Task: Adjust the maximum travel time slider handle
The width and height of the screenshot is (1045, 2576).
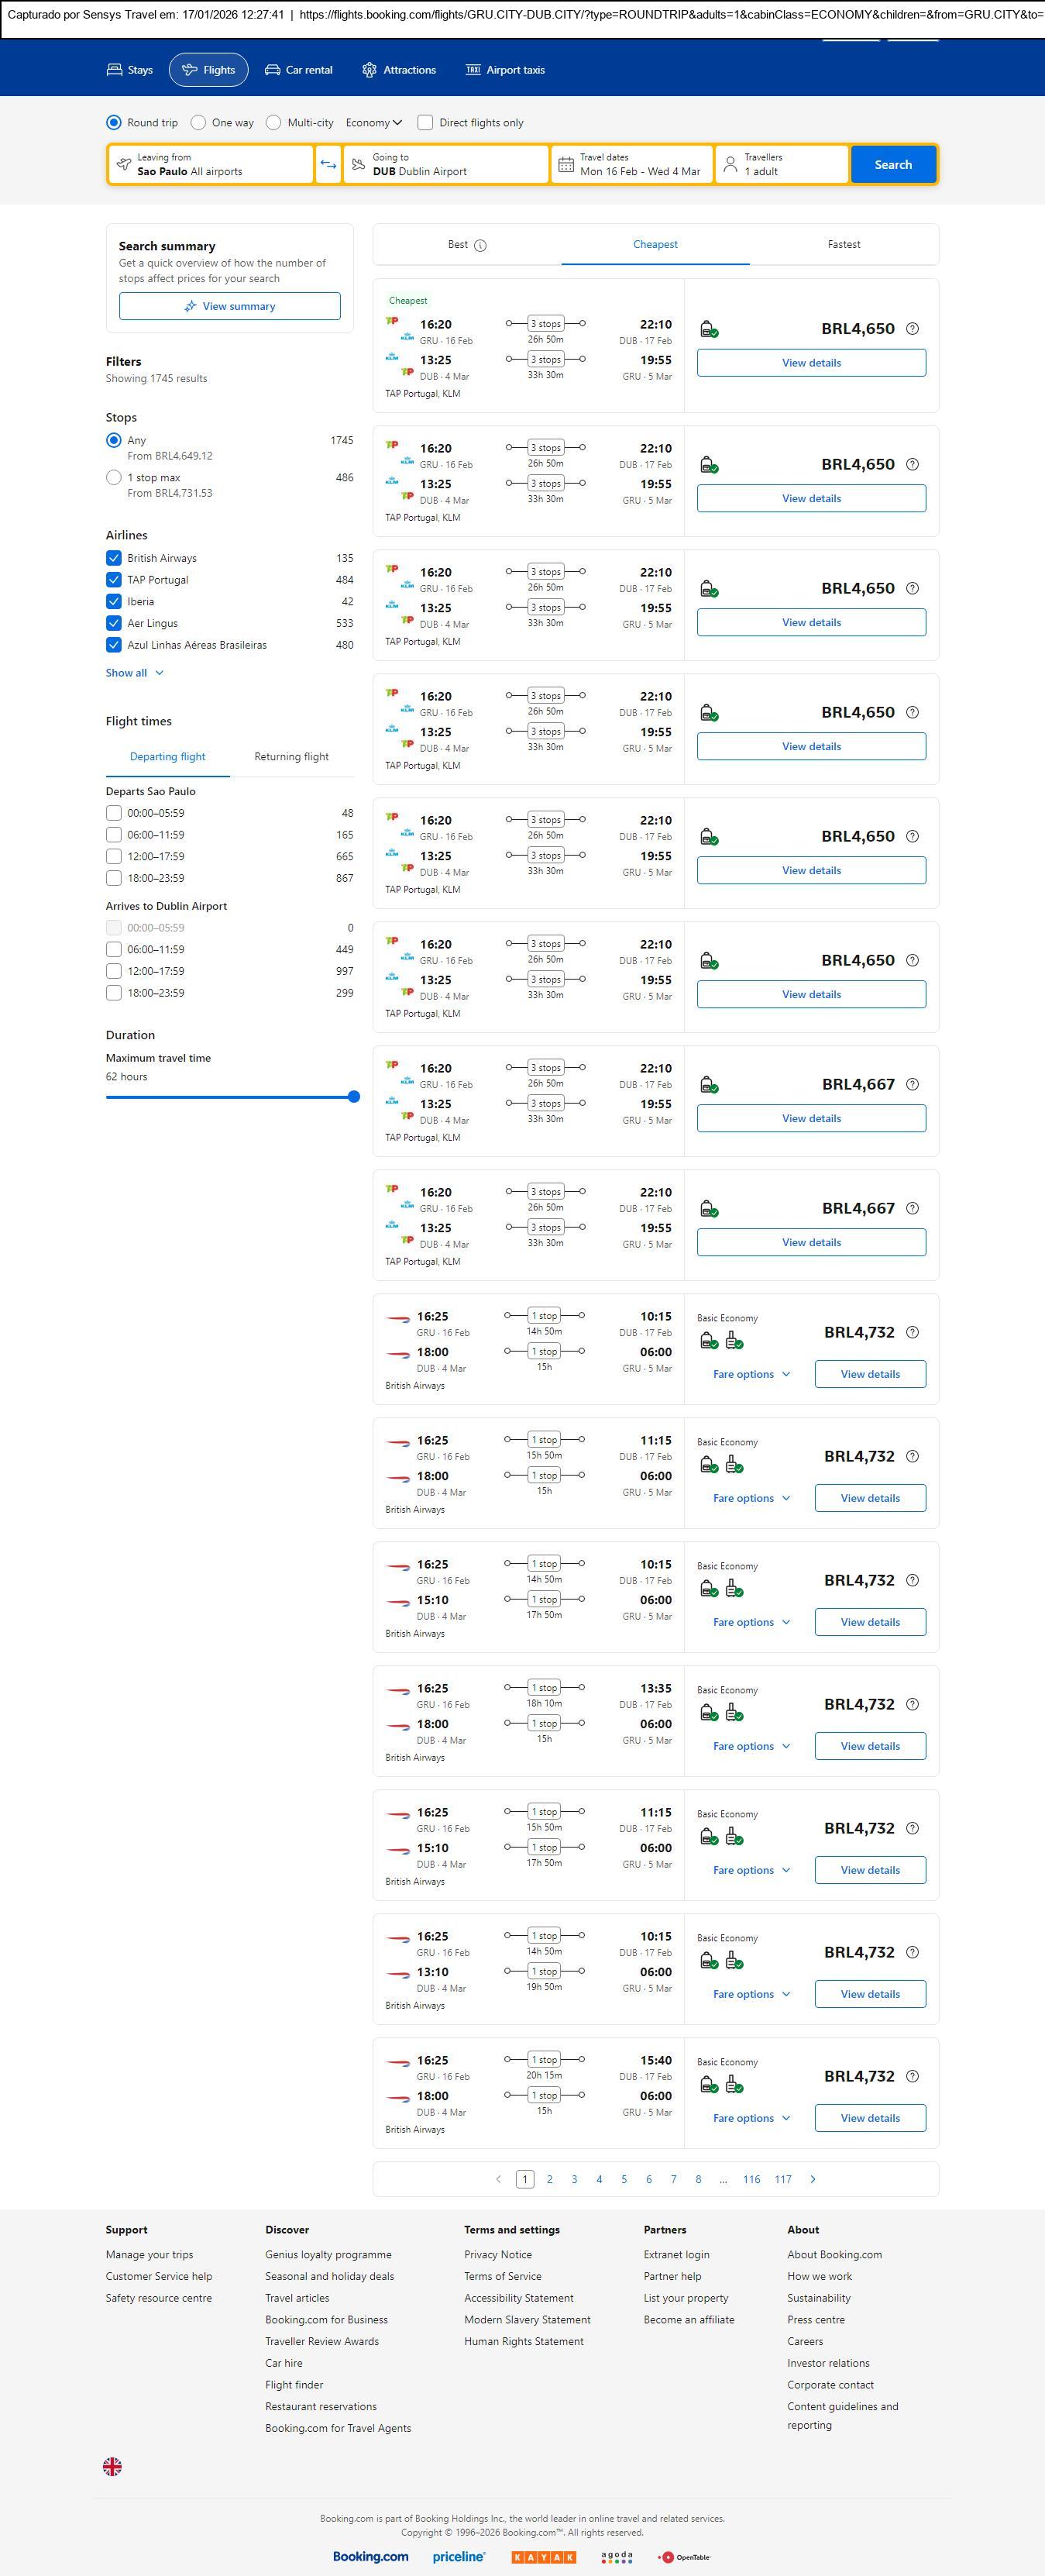Action: (353, 1097)
